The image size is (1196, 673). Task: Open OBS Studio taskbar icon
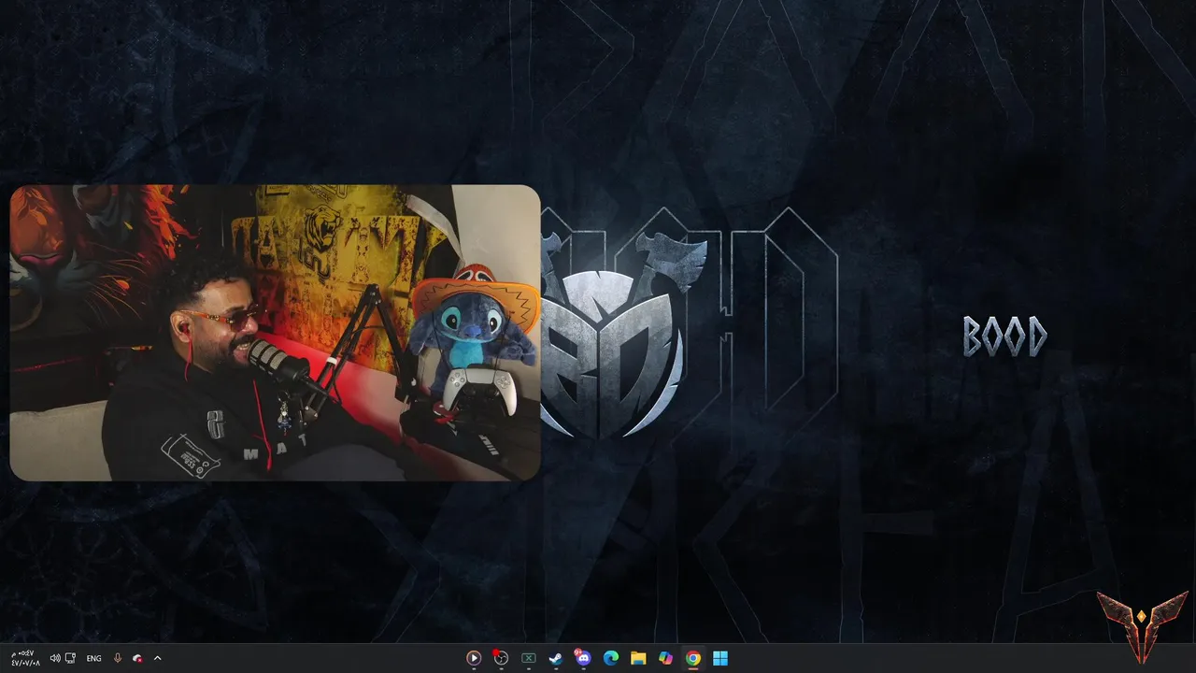501,658
